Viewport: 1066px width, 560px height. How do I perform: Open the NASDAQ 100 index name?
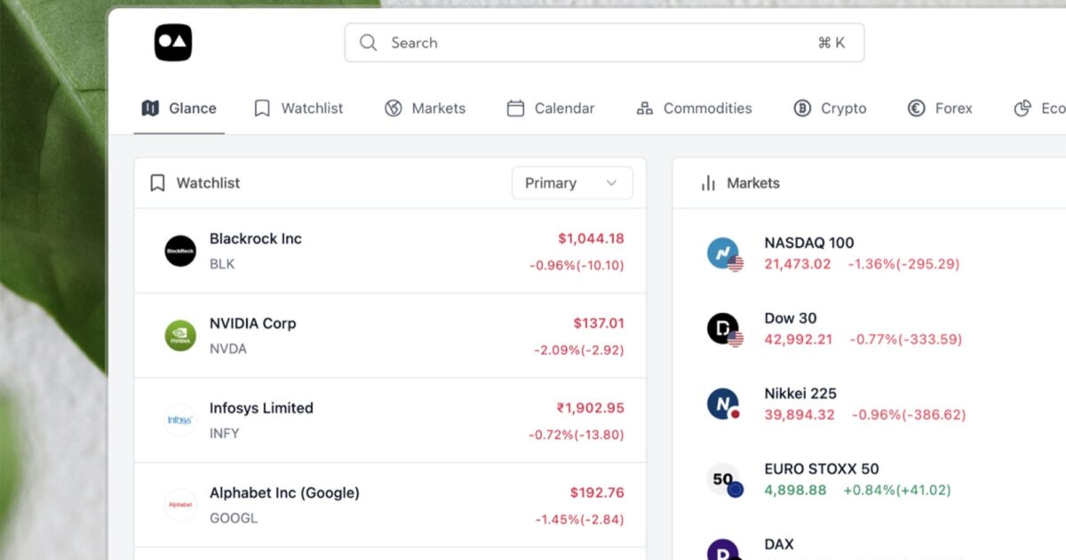809,243
